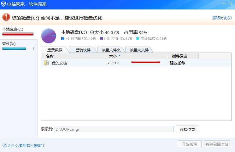This screenshot has width=235, height=152.
Task: Switch to the 已装软件 tab
Action: coord(83,50)
